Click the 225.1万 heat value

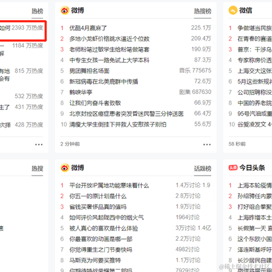pyautogui.click(x=201, y=28)
